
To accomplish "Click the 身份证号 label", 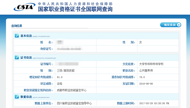I will [x=46, y=49].
